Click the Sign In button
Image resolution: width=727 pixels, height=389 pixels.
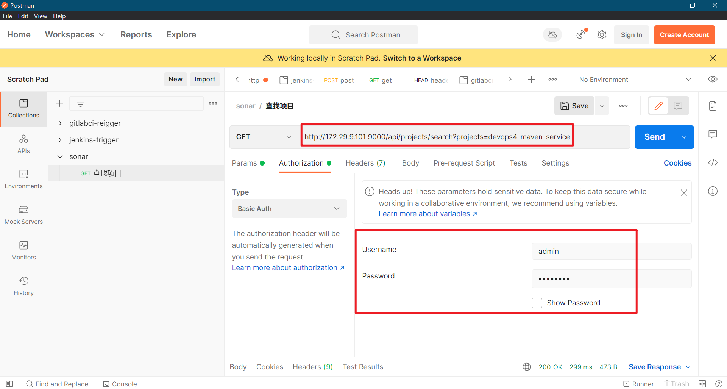631,35
